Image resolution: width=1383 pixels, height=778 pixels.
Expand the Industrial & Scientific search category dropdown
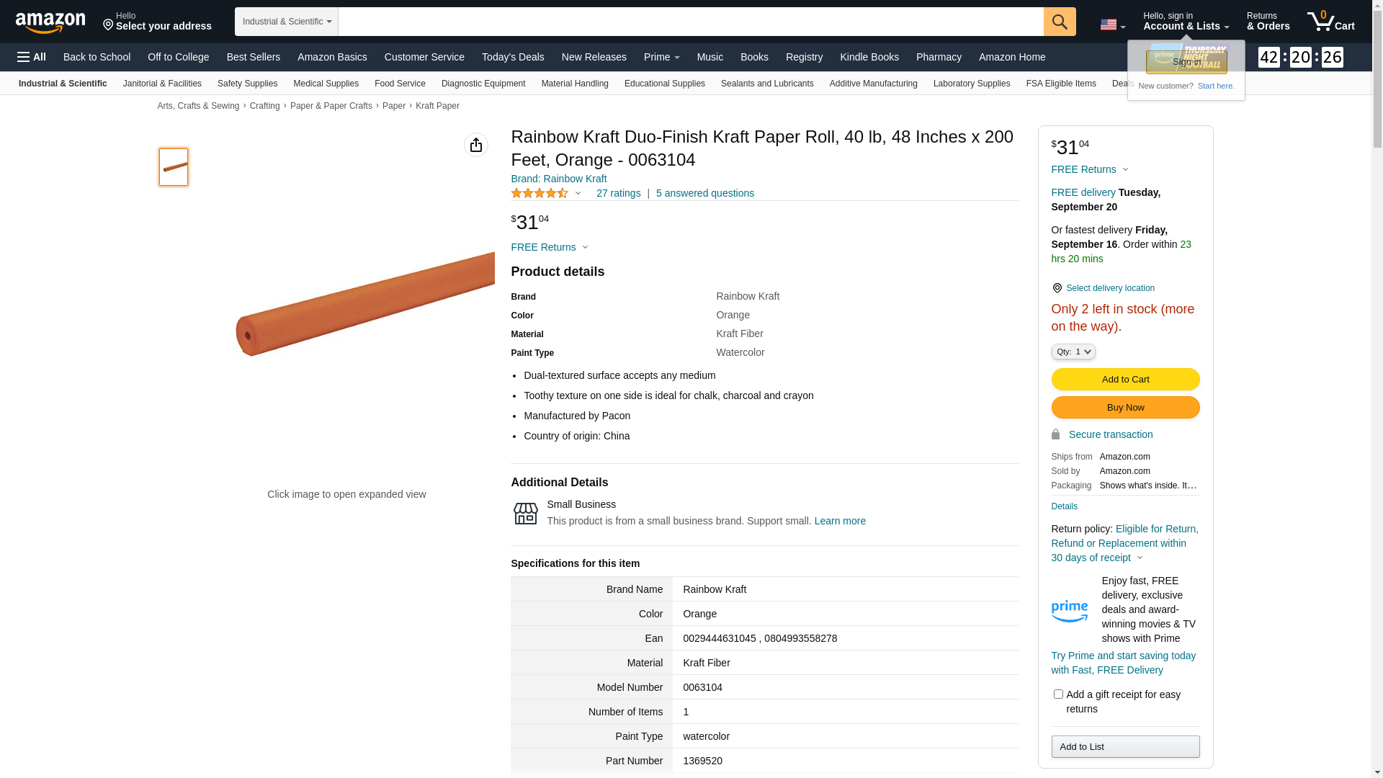pyautogui.click(x=287, y=22)
